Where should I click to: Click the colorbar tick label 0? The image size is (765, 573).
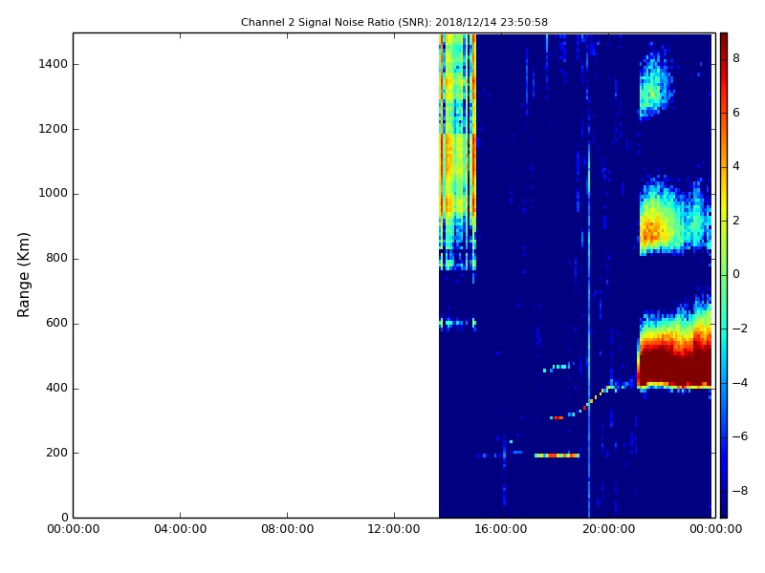tap(736, 274)
